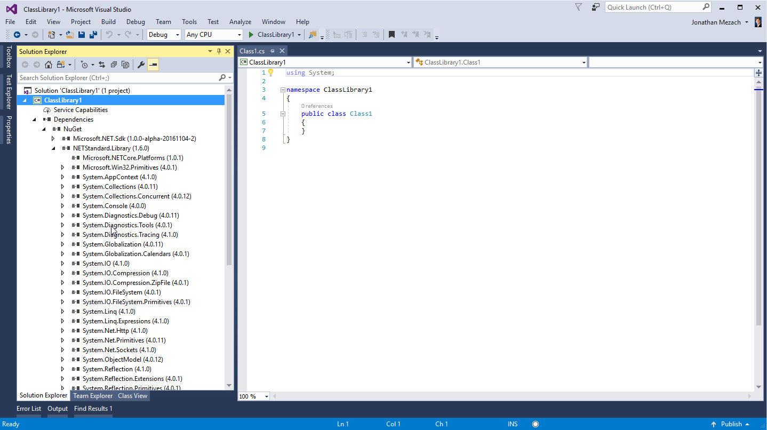
Task: Toggle auto-hide pin on Solution Explorer
Action: 219,52
